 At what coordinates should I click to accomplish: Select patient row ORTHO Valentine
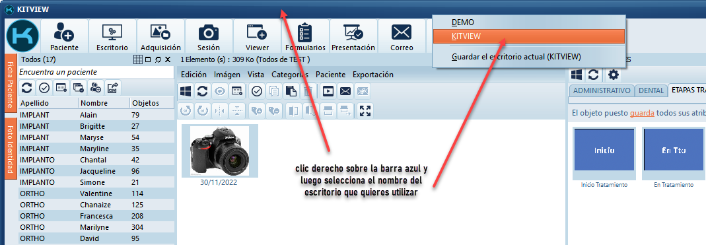point(96,193)
